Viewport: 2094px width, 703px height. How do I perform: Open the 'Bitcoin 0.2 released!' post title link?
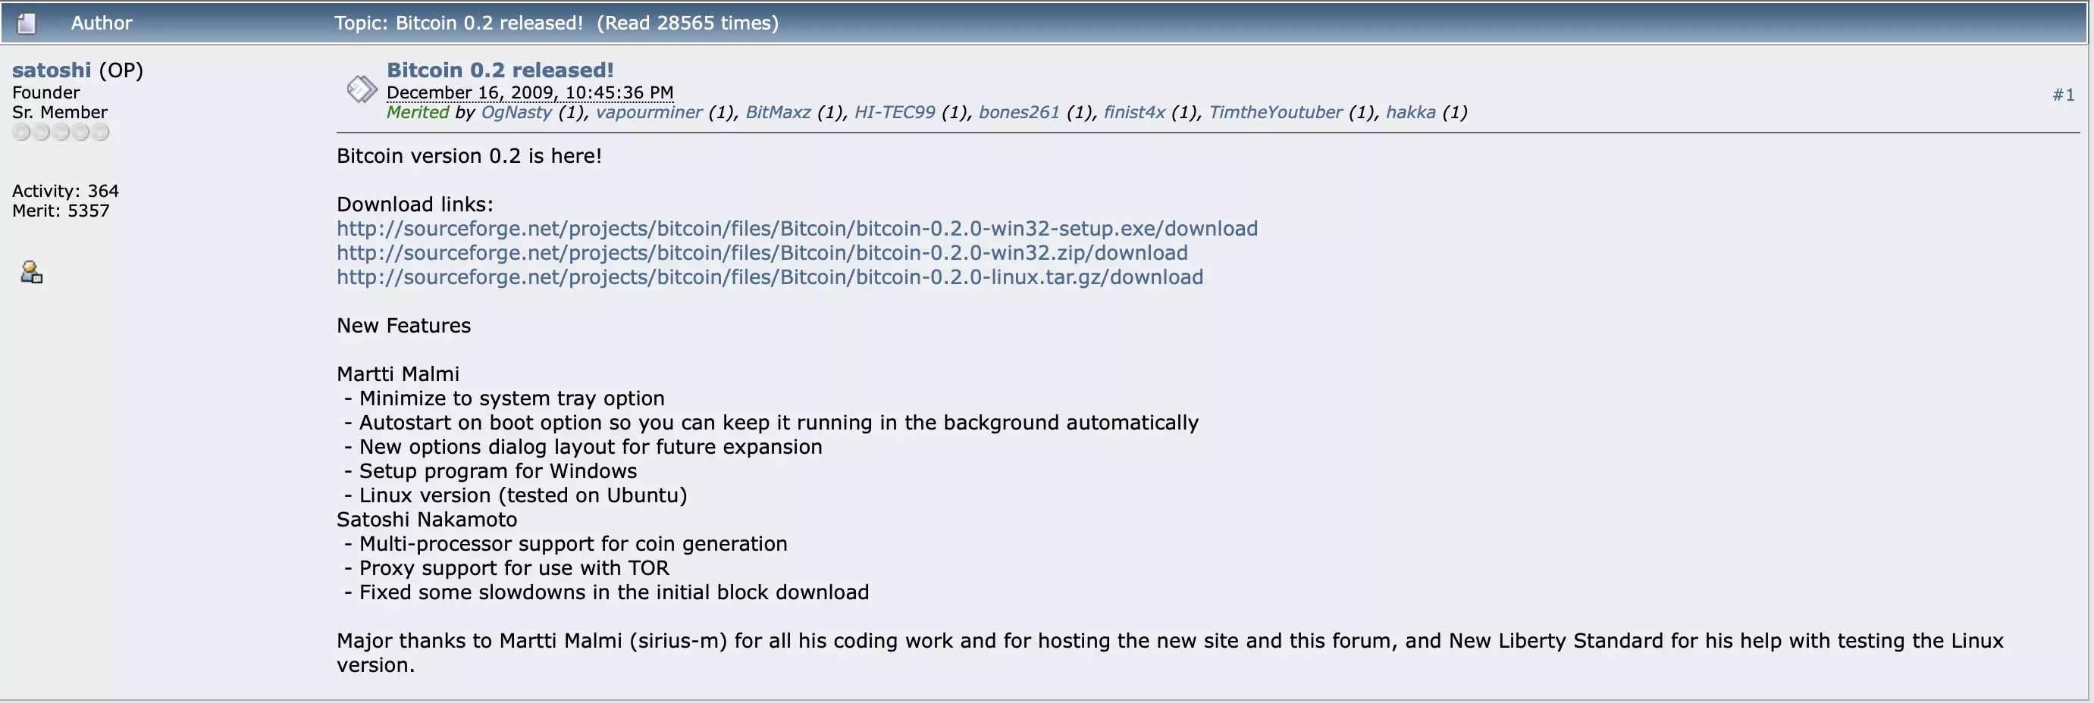pos(500,70)
